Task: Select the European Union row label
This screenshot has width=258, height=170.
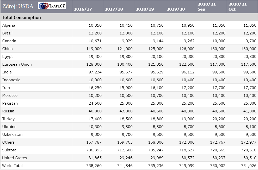Action: pyautogui.click(x=17, y=64)
